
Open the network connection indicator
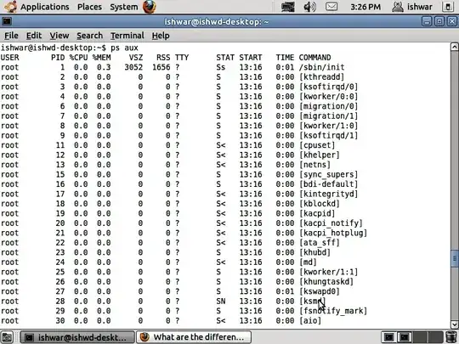click(288, 7)
